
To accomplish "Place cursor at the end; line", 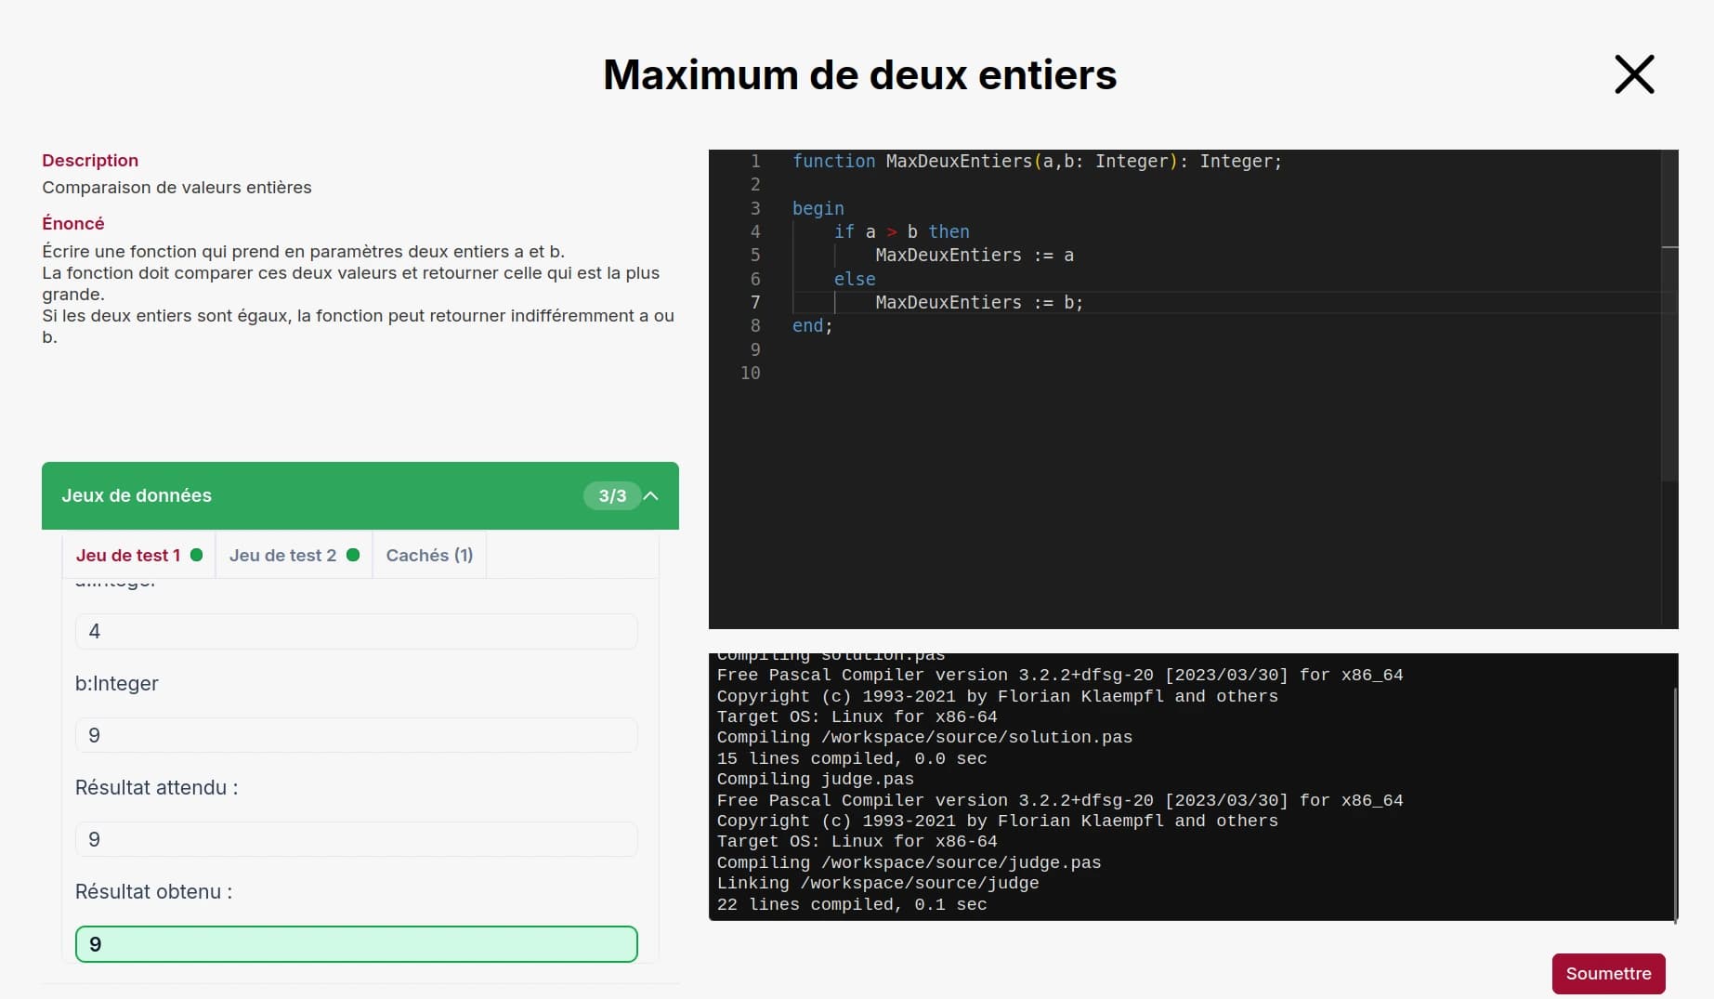I will point(812,326).
